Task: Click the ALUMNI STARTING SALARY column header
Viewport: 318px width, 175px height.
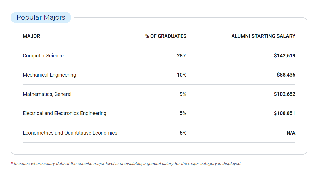Action: pos(263,36)
